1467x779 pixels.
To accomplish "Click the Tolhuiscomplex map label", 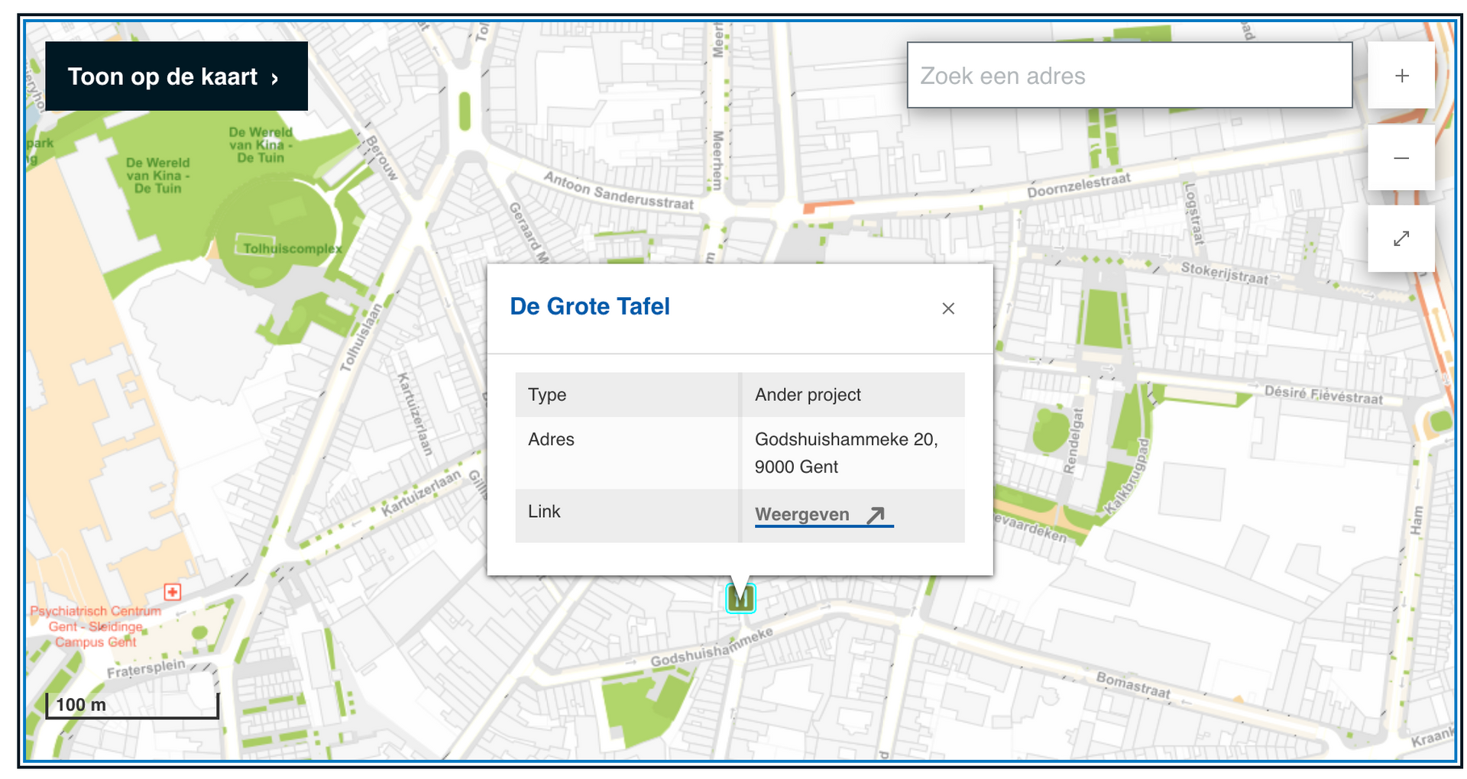I will click(x=293, y=249).
